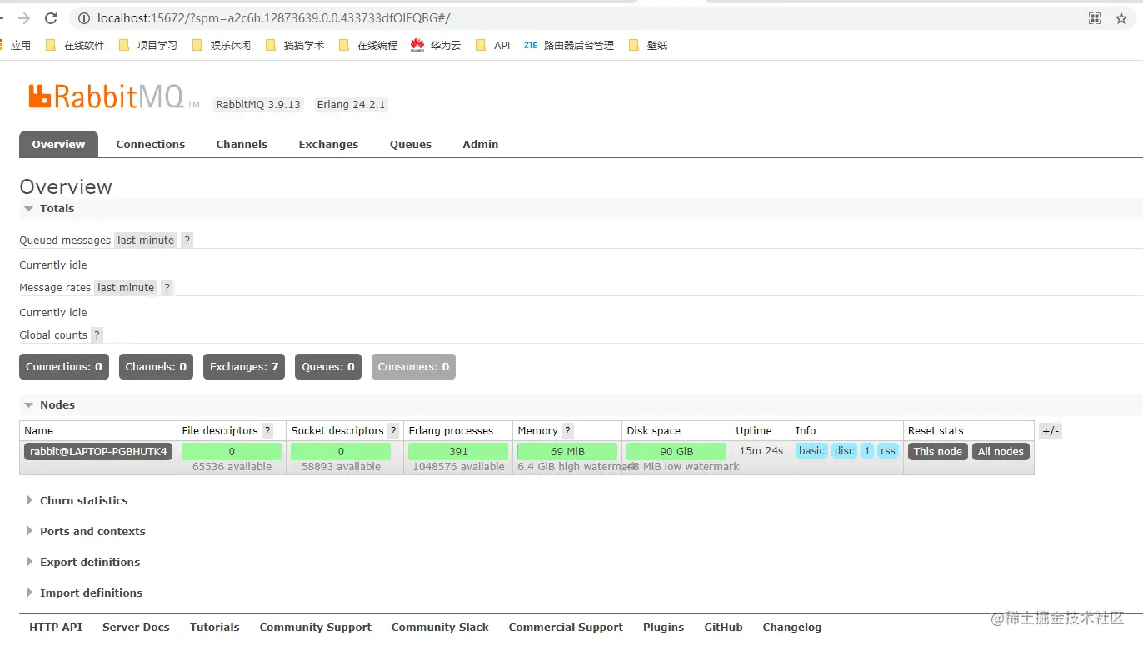Click the 'disc' info tag

click(845, 451)
